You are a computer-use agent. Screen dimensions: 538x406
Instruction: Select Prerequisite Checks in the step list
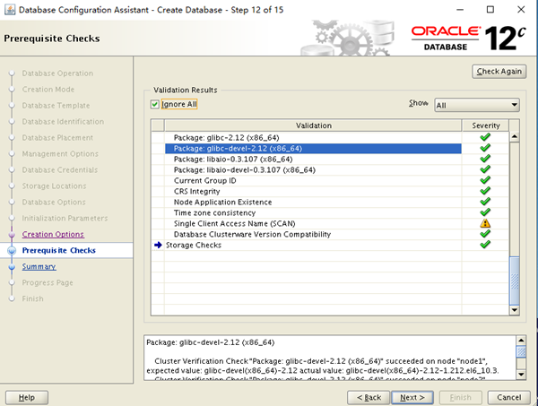click(x=58, y=250)
